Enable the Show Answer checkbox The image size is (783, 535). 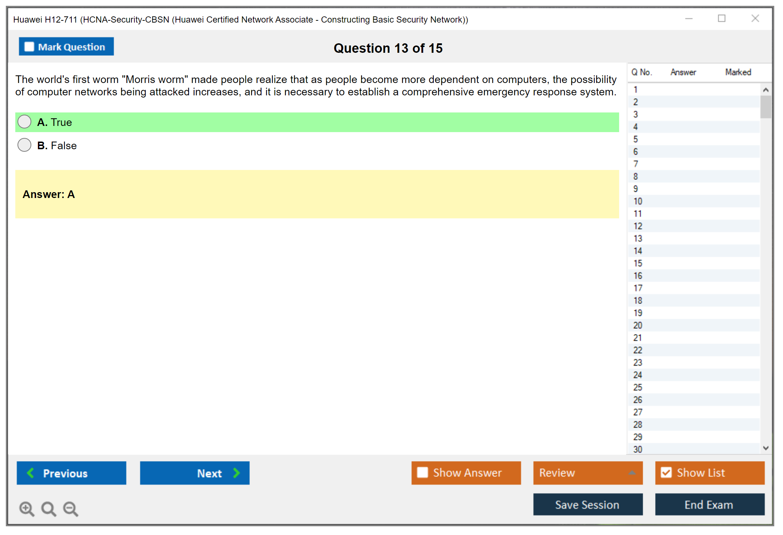[422, 472]
